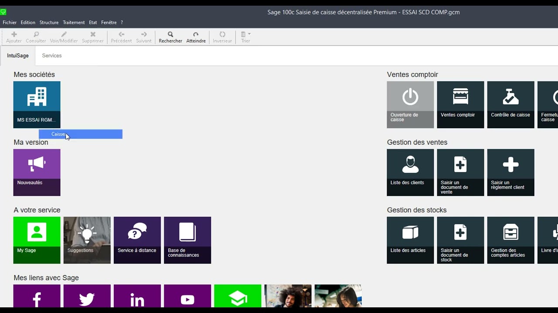Open the Base de connaissances tile
Image resolution: width=558 pixels, height=313 pixels.
(x=187, y=240)
